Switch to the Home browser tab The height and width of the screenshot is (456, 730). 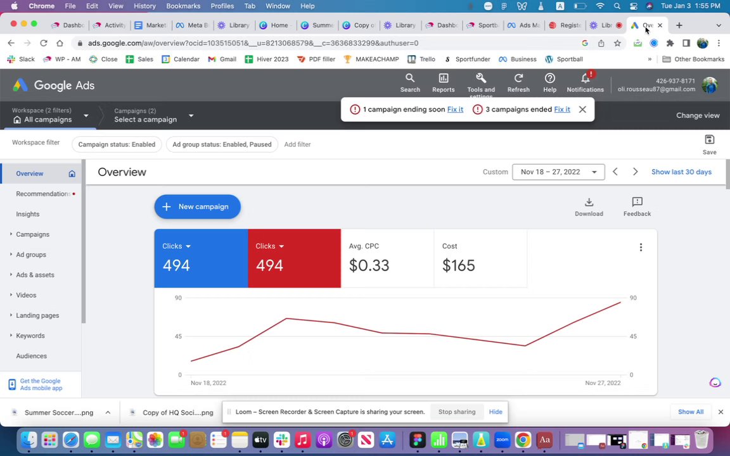275,25
